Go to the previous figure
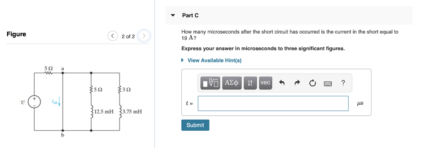The width and height of the screenshot is (423, 148). (x=112, y=36)
